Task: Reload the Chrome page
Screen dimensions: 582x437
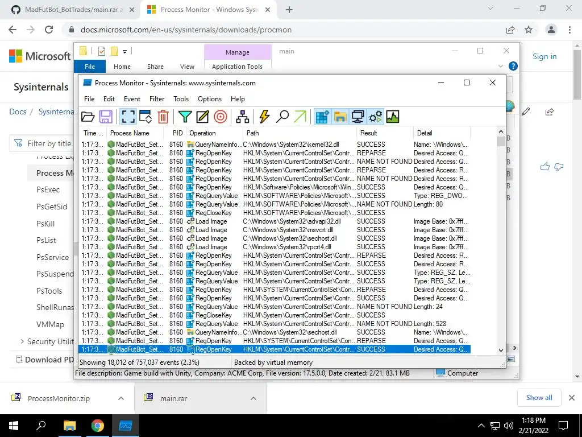Action: [49, 30]
